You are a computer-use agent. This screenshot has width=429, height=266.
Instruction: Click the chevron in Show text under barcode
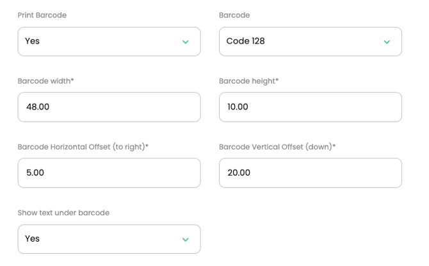[x=186, y=239]
